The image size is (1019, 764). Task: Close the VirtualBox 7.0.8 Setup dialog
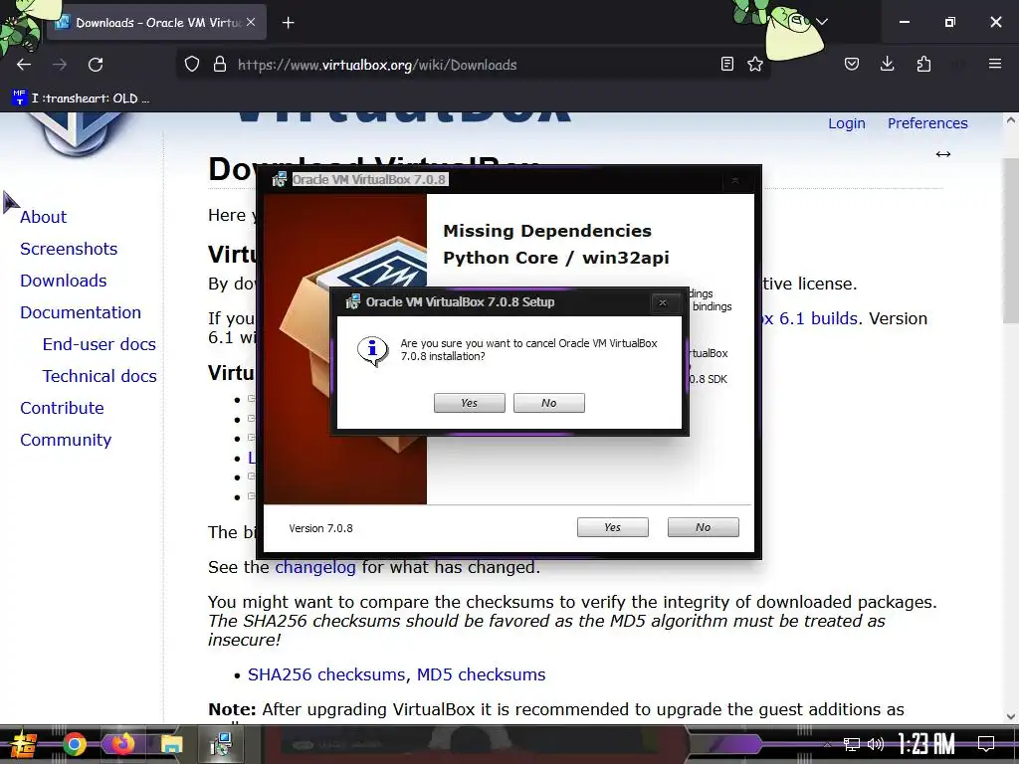pyautogui.click(x=662, y=302)
